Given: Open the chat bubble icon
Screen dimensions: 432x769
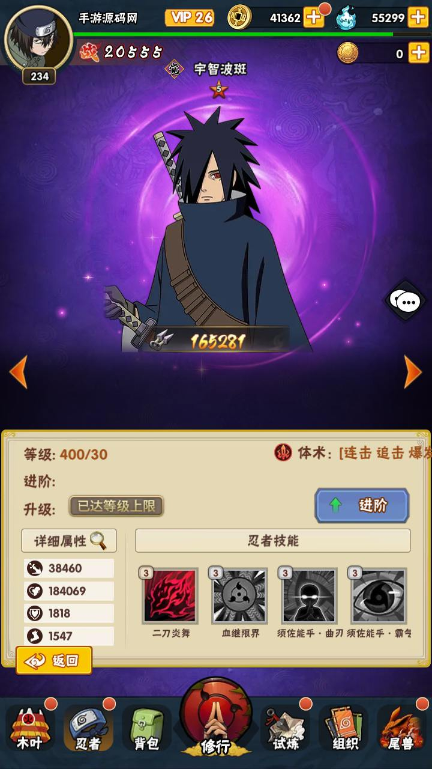Looking at the screenshot, I should point(405,300).
